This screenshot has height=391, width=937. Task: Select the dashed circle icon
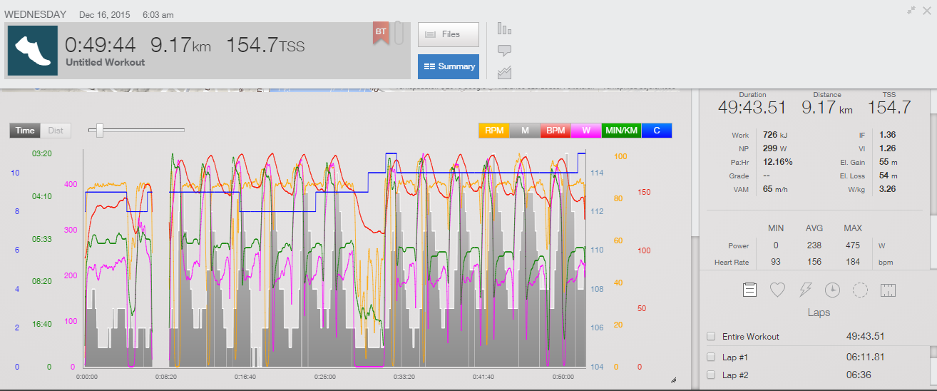(860, 290)
